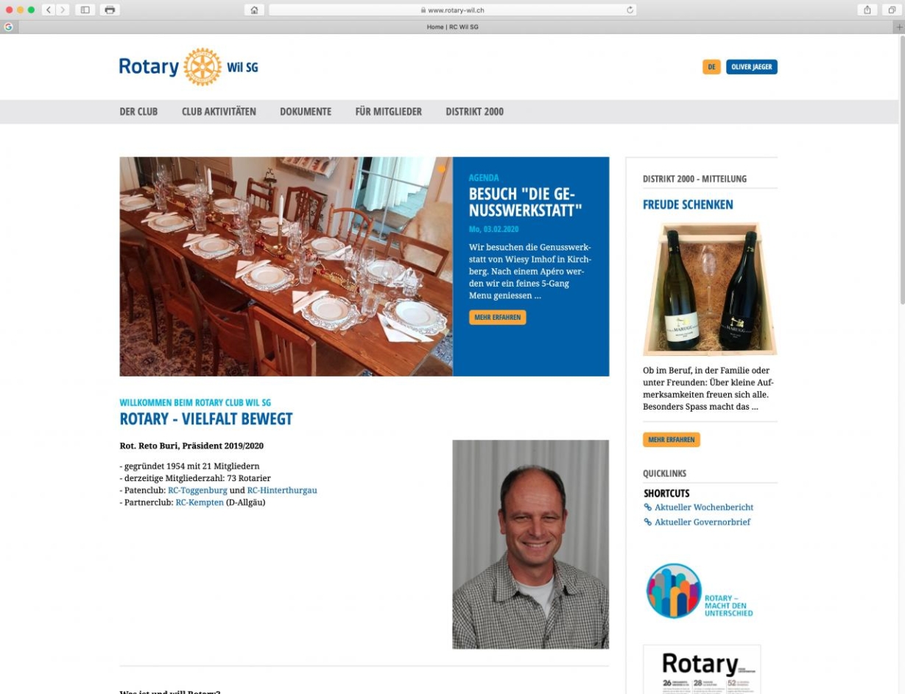Screen dimensions: 905x694
Task: Expand the FÜR MITGLIEDER menu
Action: point(388,112)
